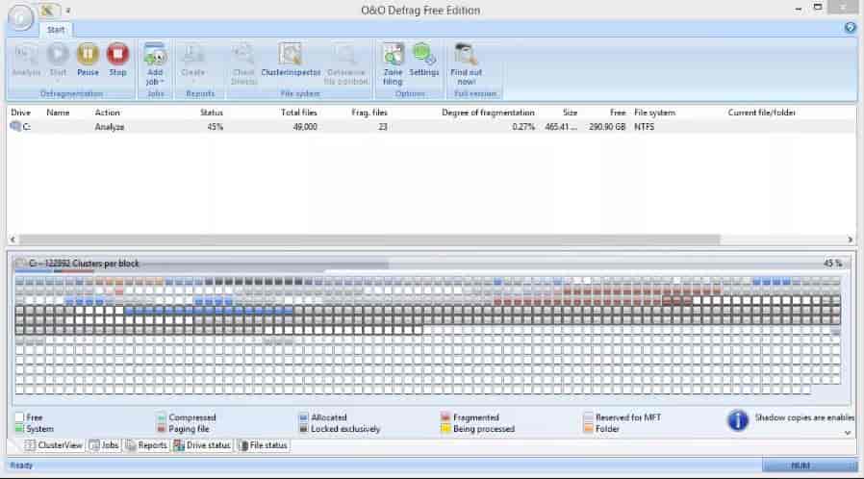Click the 290.90 GB free value
The image size is (864, 479).
607,127
